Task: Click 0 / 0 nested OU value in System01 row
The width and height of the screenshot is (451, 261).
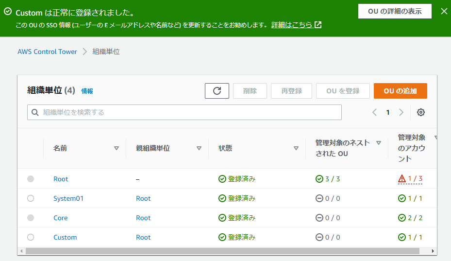Action: pyautogui.click(x=328, y=198)
